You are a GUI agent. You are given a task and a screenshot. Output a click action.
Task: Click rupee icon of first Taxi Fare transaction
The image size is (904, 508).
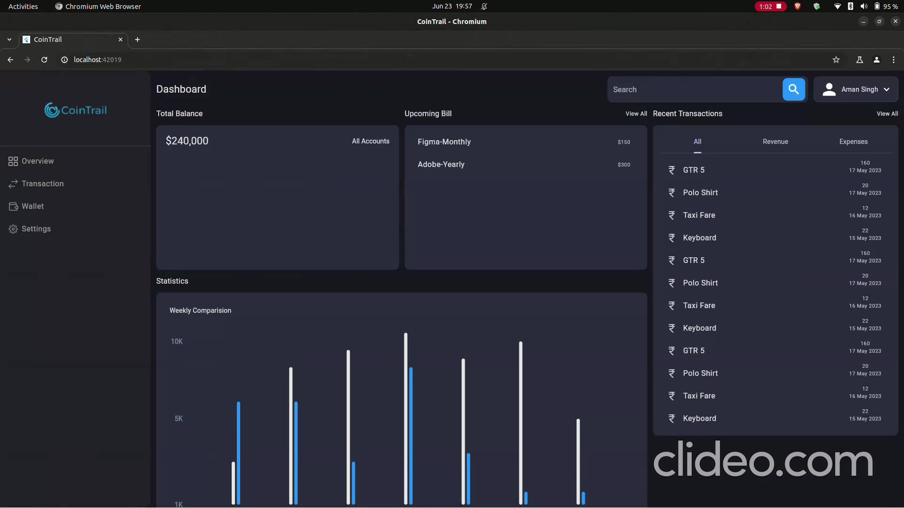[x=672, y=215]
